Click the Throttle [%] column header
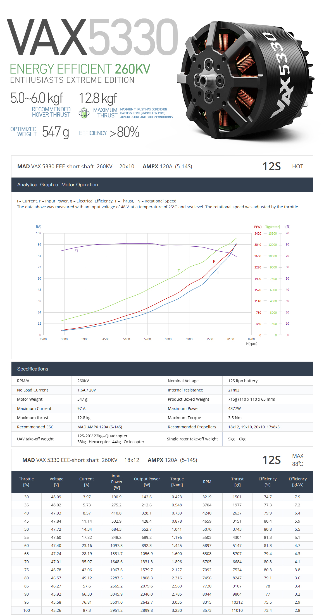The image size is (324, 616). [26, 482]
